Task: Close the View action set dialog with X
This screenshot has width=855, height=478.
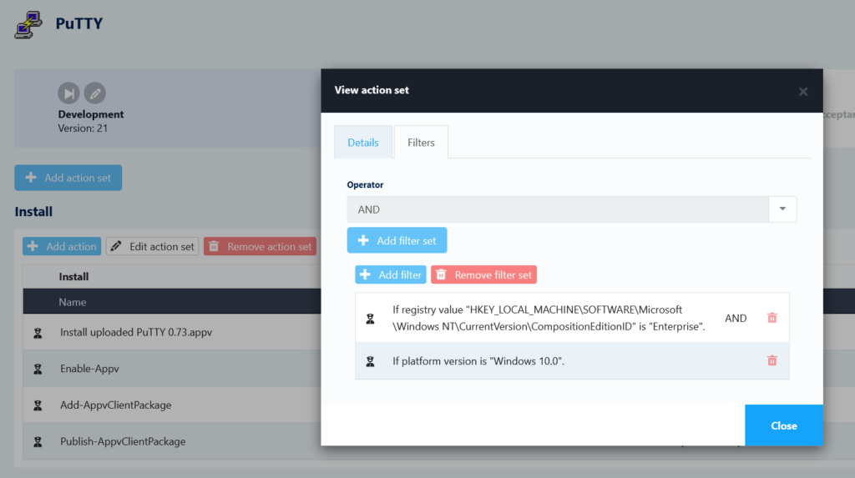Action: (802, 91)
